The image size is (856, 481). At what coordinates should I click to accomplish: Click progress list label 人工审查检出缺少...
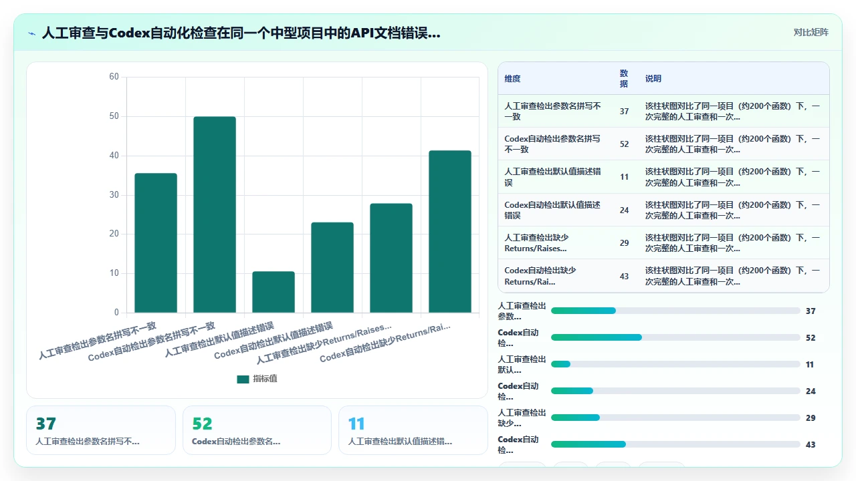[x=522, y=418]
